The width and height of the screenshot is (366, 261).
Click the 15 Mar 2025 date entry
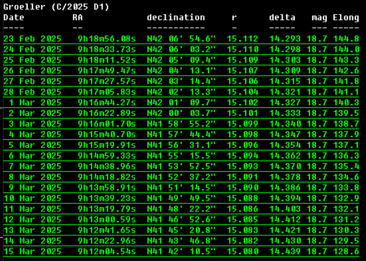[x=32, y=251]
